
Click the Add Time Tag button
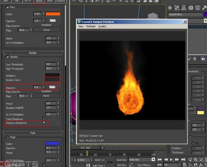[x=99, y=165]
